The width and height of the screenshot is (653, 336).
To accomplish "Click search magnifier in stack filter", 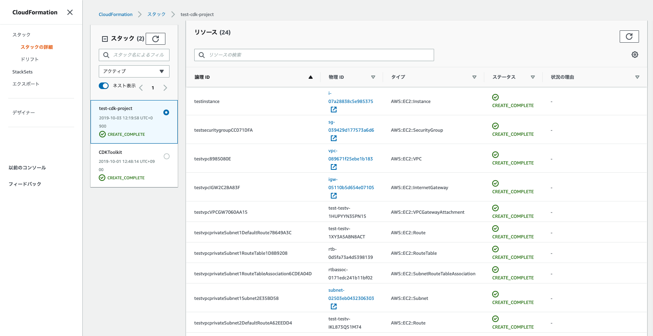I will 106,55.
